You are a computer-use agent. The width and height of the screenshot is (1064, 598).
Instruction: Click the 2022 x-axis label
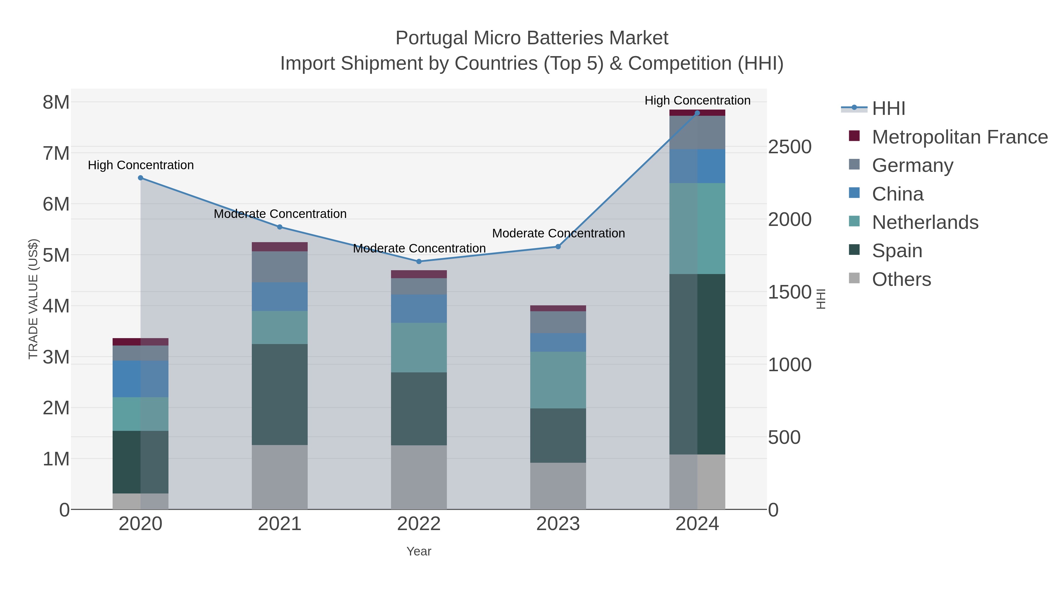pyautogui.click(x=419, y=524)
